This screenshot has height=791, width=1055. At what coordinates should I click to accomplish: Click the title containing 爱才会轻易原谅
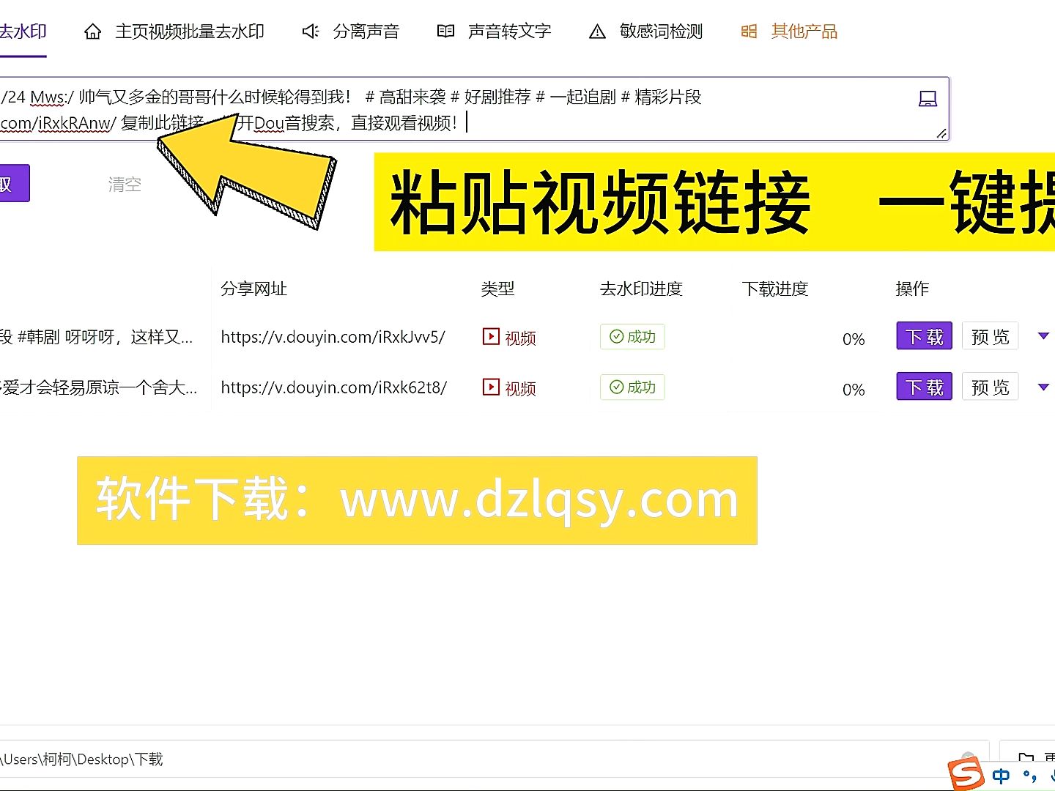click(99, 387)
